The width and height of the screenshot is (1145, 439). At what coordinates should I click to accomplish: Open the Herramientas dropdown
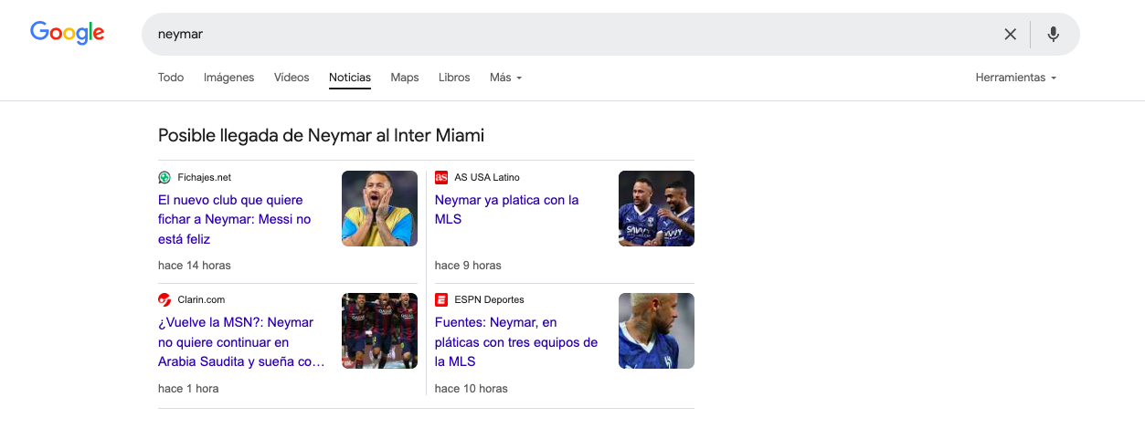(1015, 78)
